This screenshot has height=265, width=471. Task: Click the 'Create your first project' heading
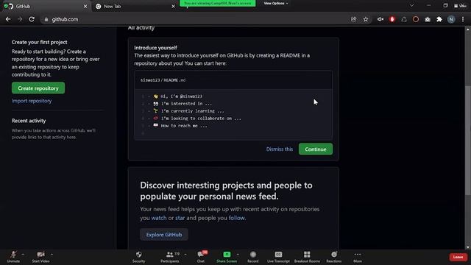[x=39, y=43]
